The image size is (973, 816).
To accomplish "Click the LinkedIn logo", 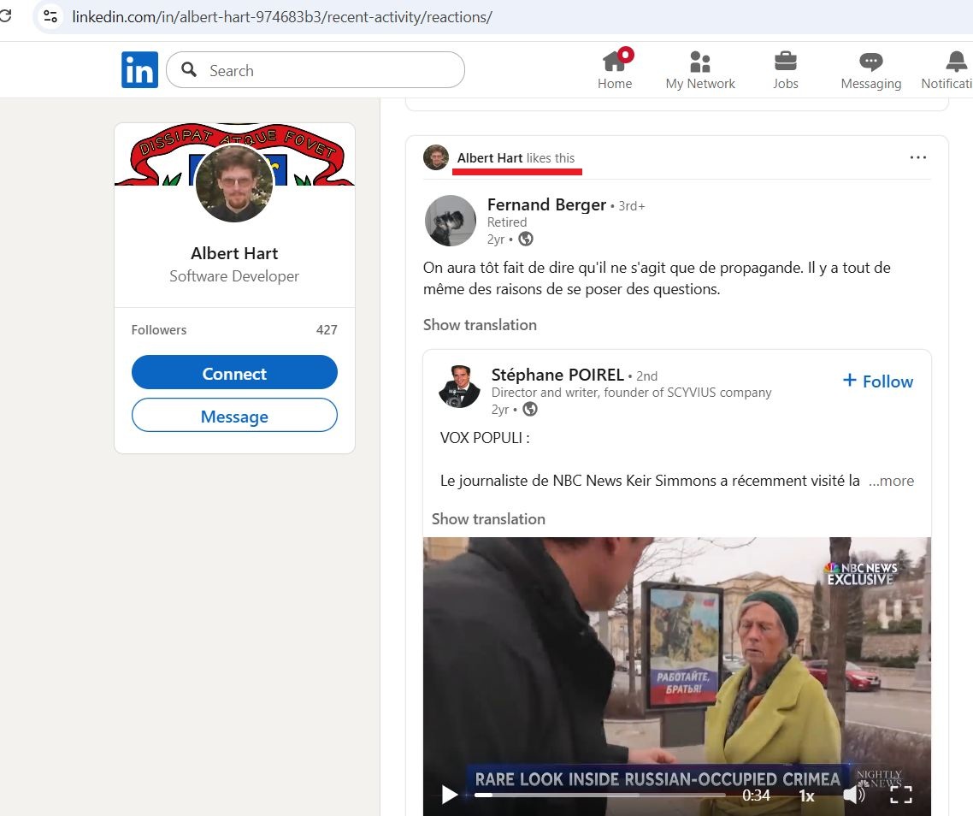I will 139,69.
